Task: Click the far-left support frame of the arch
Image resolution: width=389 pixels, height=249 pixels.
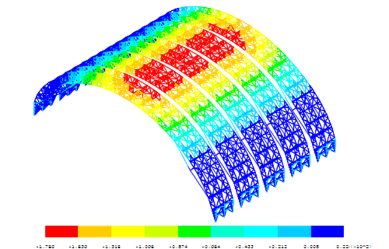Action: click(x=40, y=107)
